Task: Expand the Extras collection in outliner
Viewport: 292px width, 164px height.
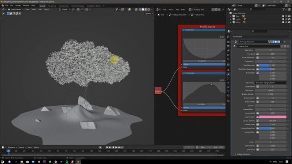Action: point(230,22)
